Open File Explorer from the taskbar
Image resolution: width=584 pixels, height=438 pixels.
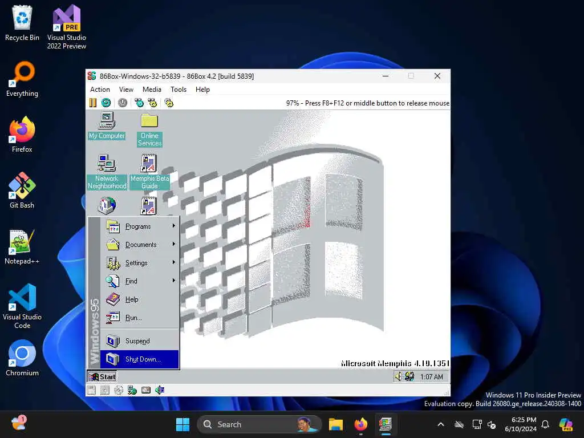[x=335, y=424]
